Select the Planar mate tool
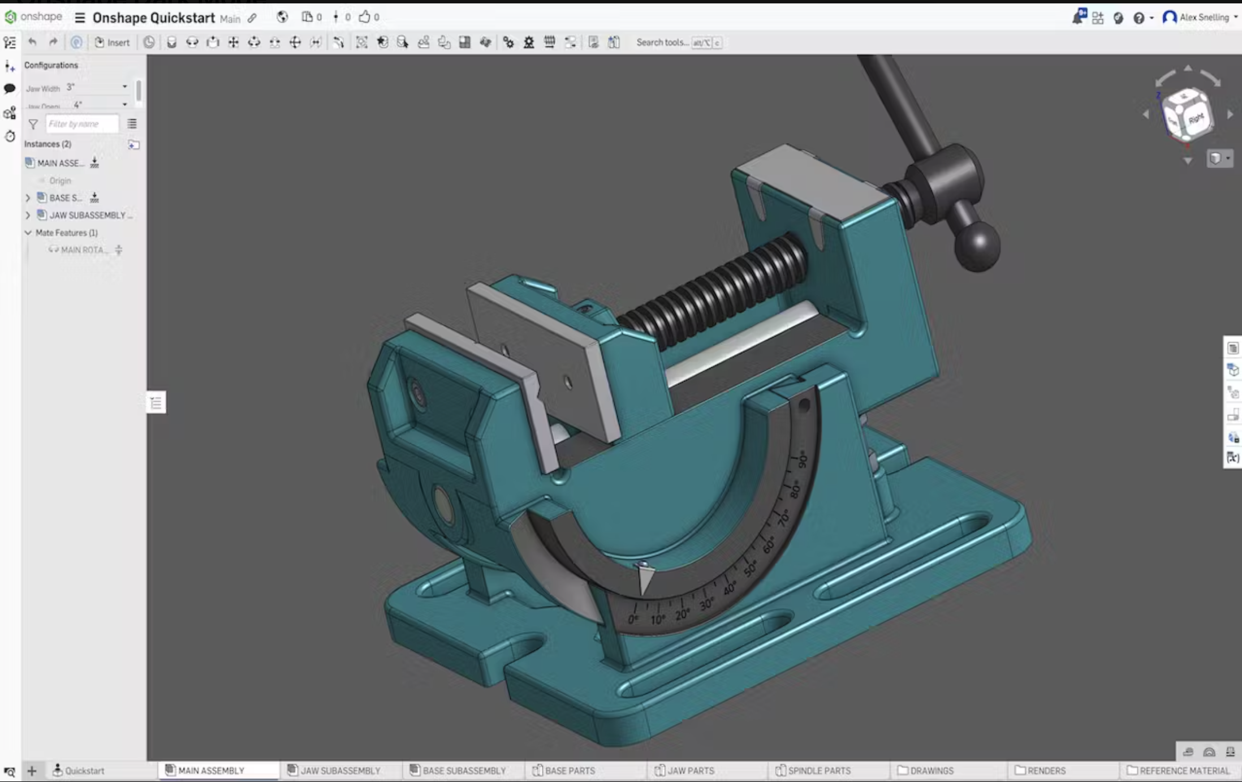 [234, 42]
